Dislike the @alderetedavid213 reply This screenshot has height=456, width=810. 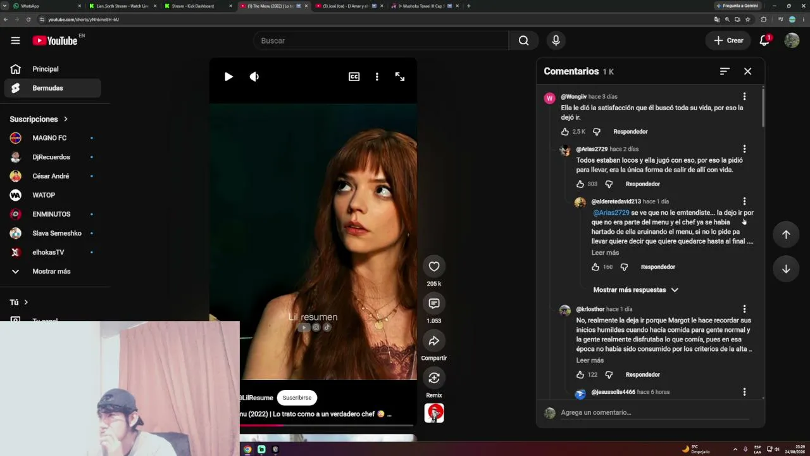[624, 267]
